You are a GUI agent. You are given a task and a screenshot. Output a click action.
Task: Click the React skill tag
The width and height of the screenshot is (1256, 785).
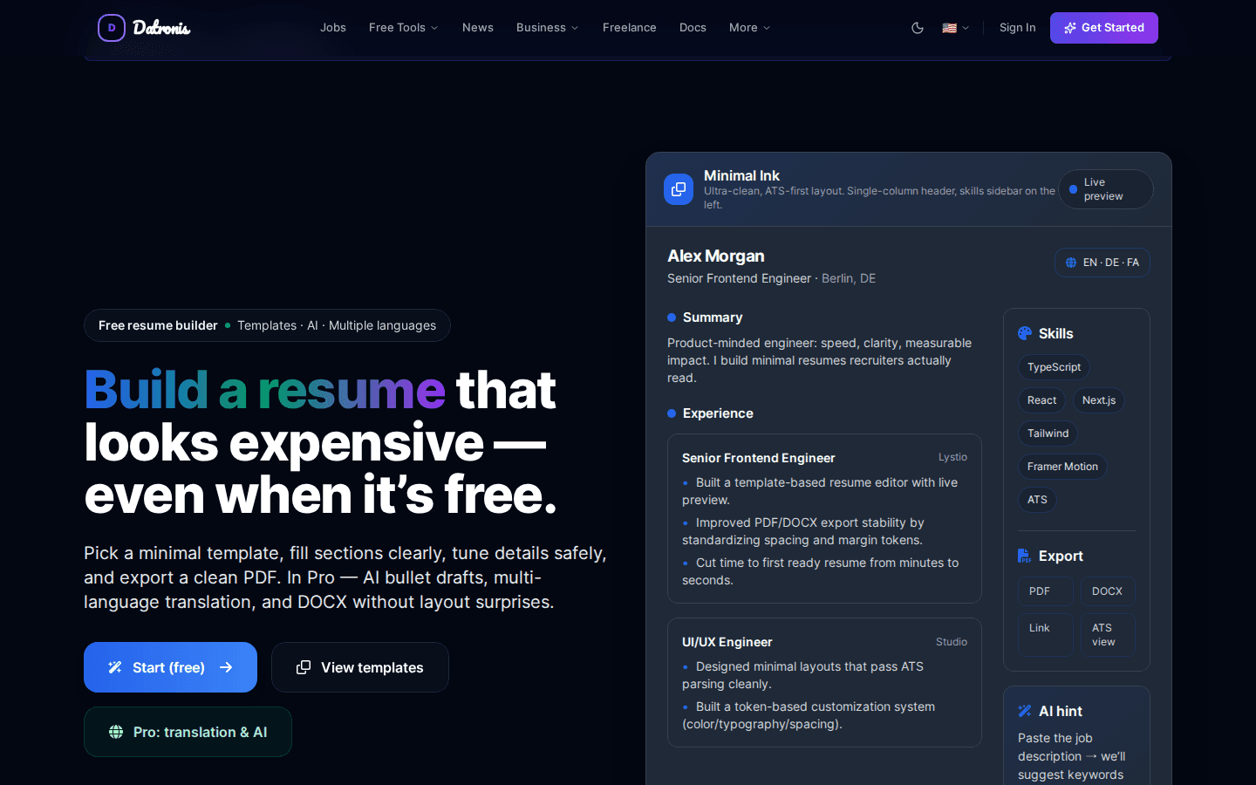click(x=1041, y=400)
